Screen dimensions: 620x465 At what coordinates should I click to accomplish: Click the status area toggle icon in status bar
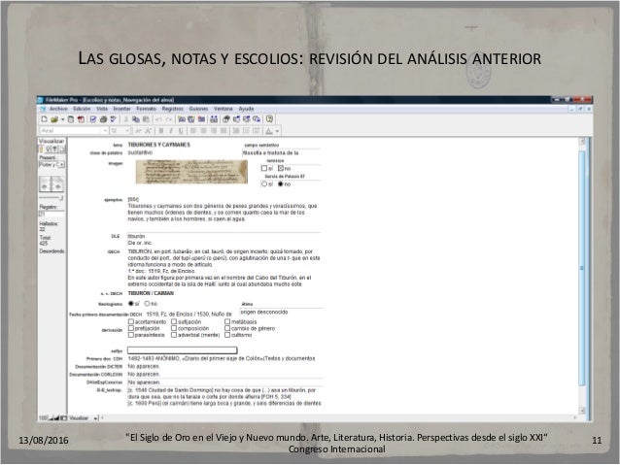click(64, 418)
